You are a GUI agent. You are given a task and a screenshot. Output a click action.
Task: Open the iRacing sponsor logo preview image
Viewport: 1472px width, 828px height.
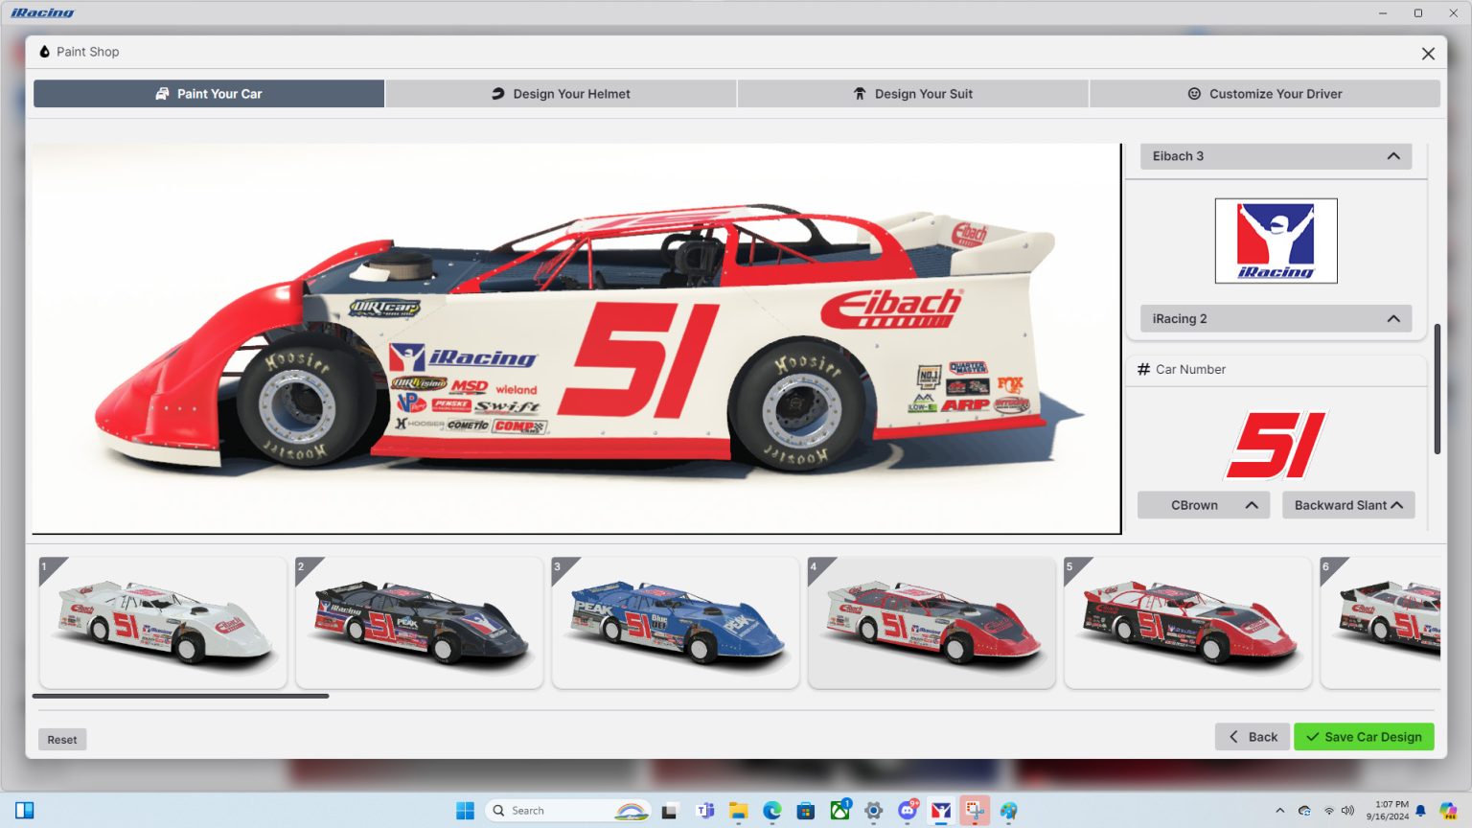click(1276, 241)
